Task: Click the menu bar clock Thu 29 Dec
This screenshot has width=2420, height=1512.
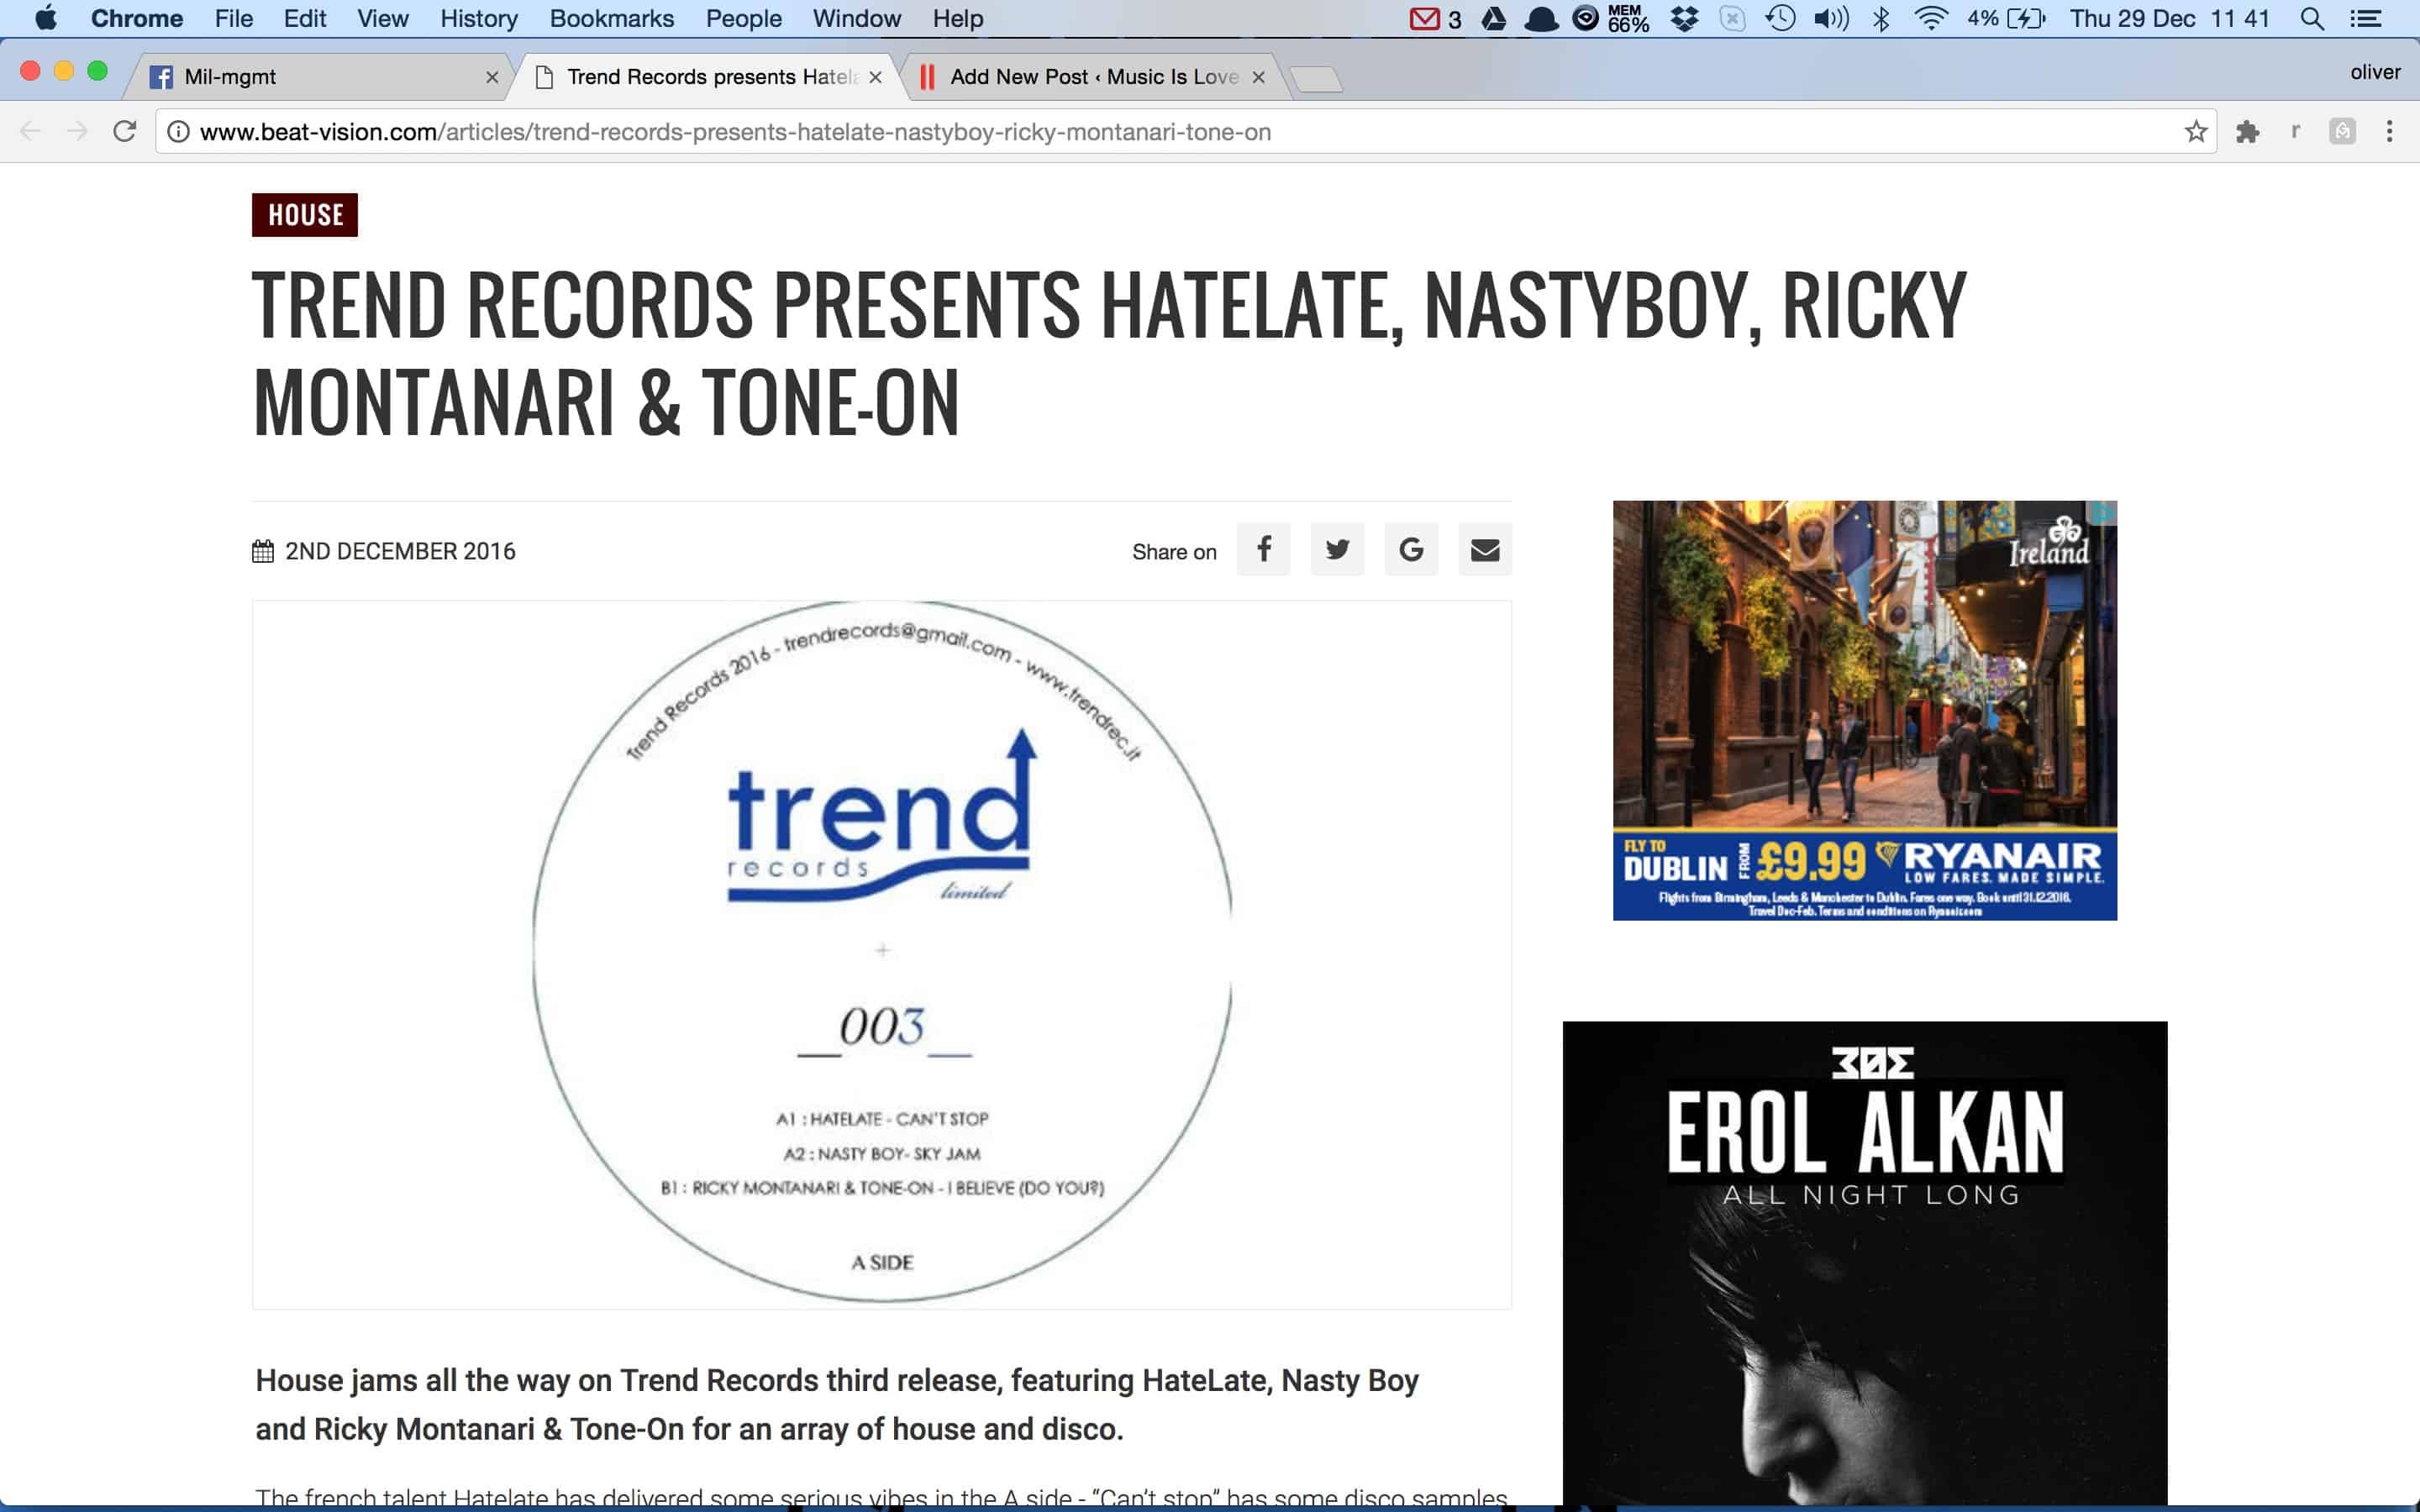Action: pos(2170,18)
